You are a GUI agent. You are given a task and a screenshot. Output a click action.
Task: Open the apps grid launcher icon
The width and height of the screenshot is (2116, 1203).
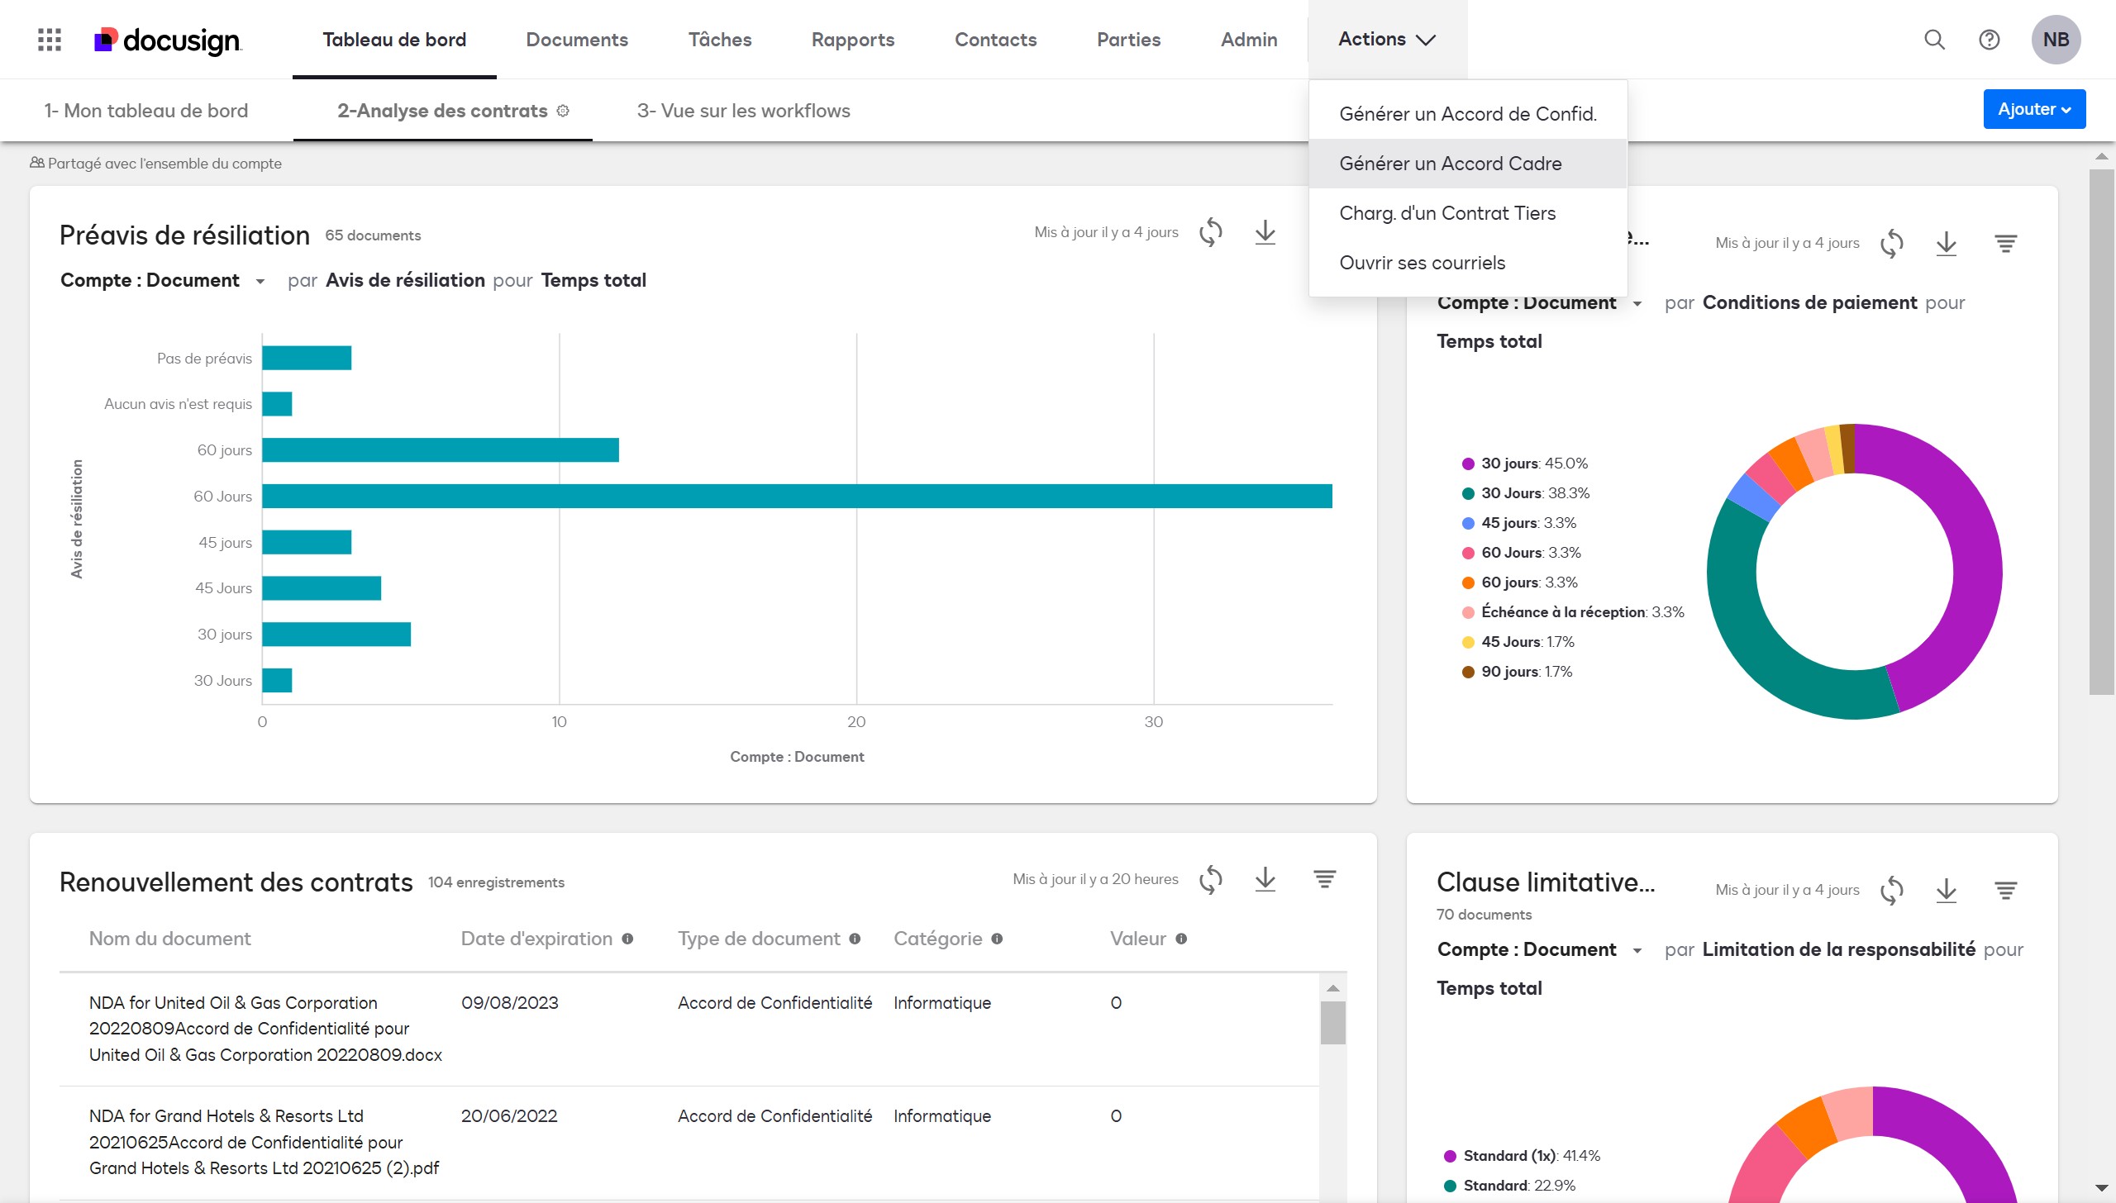click(x=50, y=40)
